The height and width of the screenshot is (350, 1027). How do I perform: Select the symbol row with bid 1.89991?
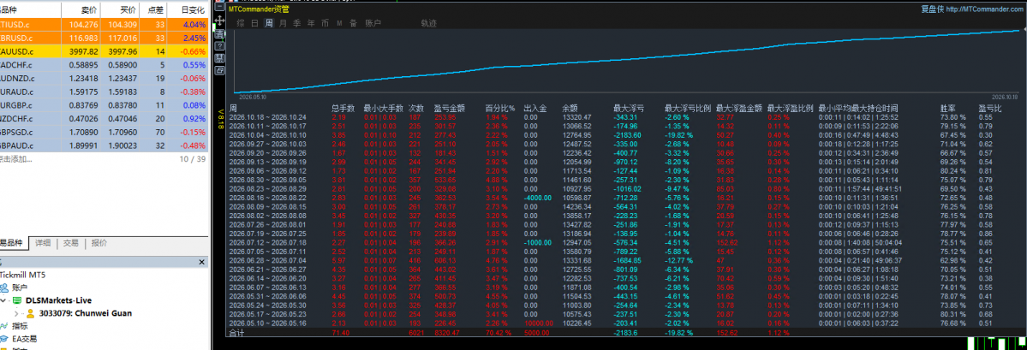point(104,145)
